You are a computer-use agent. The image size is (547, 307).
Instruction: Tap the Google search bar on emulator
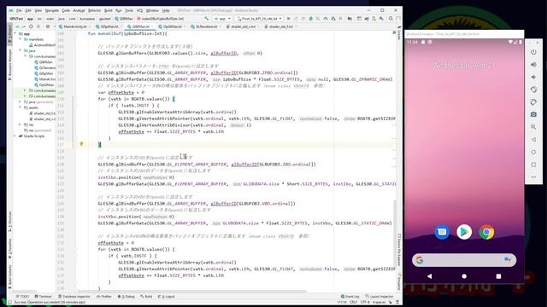[x=464, y=259]
